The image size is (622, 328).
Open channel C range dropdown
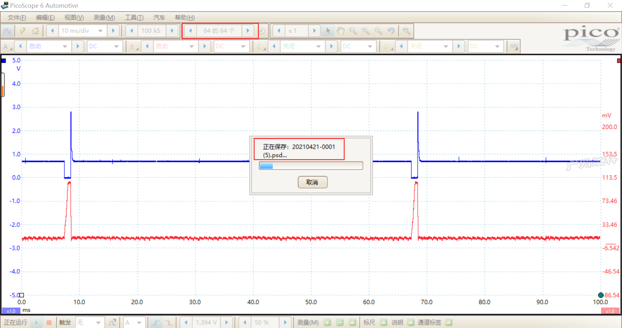point(319,46)
